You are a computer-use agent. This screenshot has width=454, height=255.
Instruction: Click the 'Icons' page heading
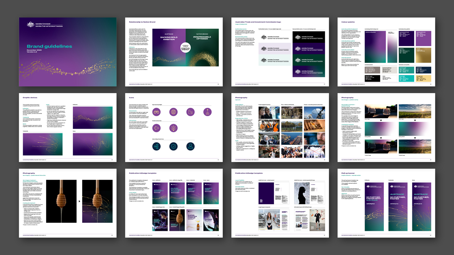click(132, 98)
